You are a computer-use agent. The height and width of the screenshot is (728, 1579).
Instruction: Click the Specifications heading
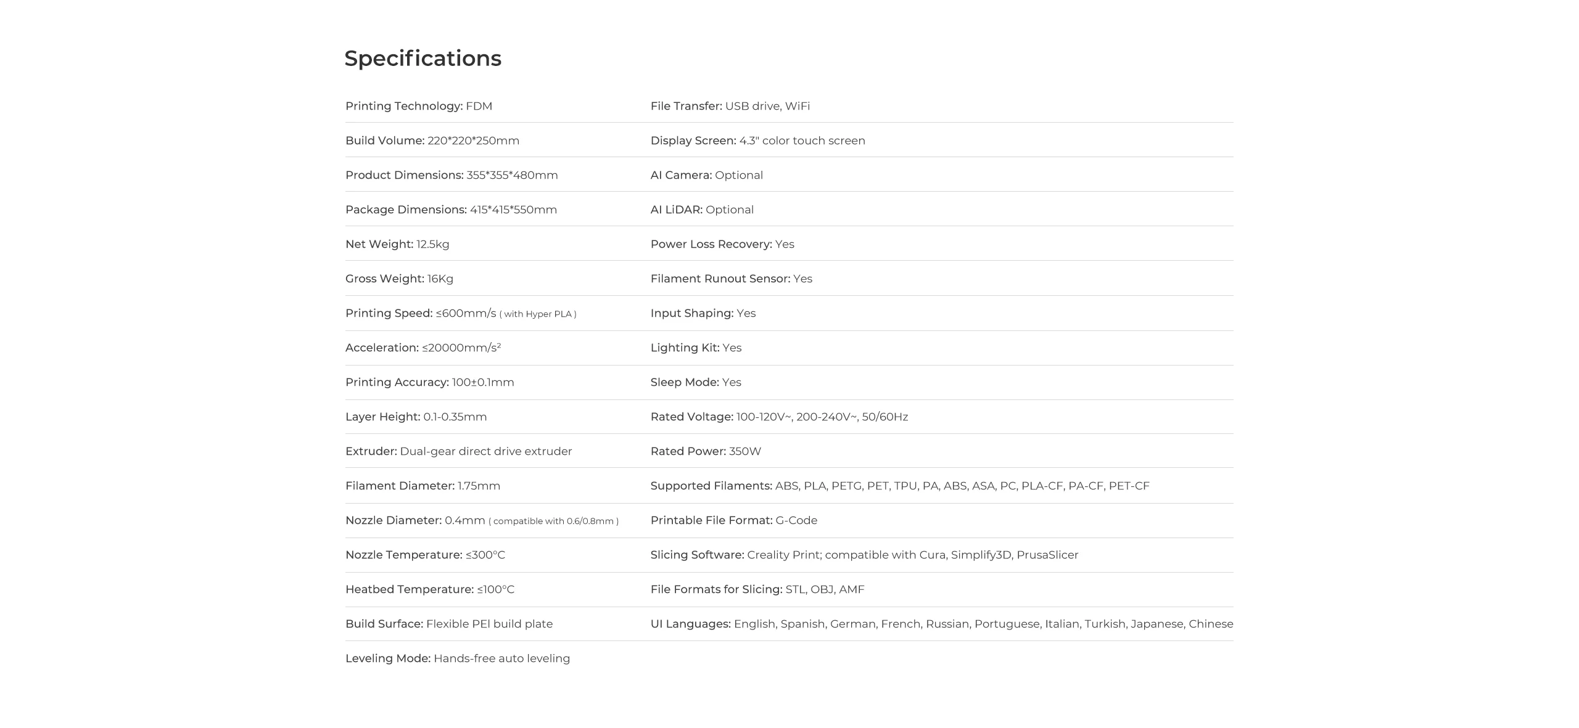[x=423, y=59]
